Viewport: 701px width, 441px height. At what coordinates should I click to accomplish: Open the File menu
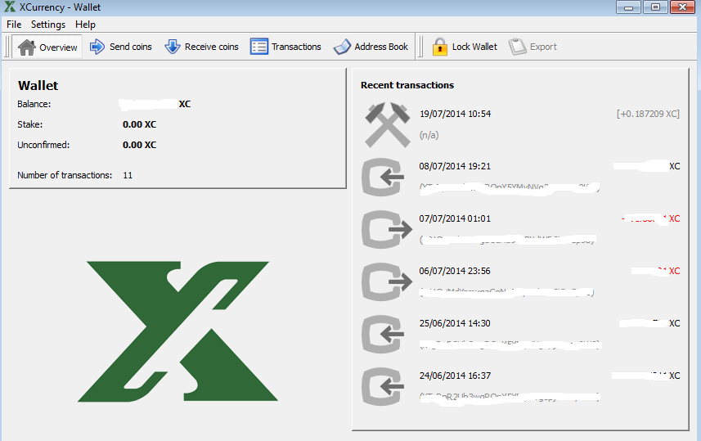[x=14, y=25]
